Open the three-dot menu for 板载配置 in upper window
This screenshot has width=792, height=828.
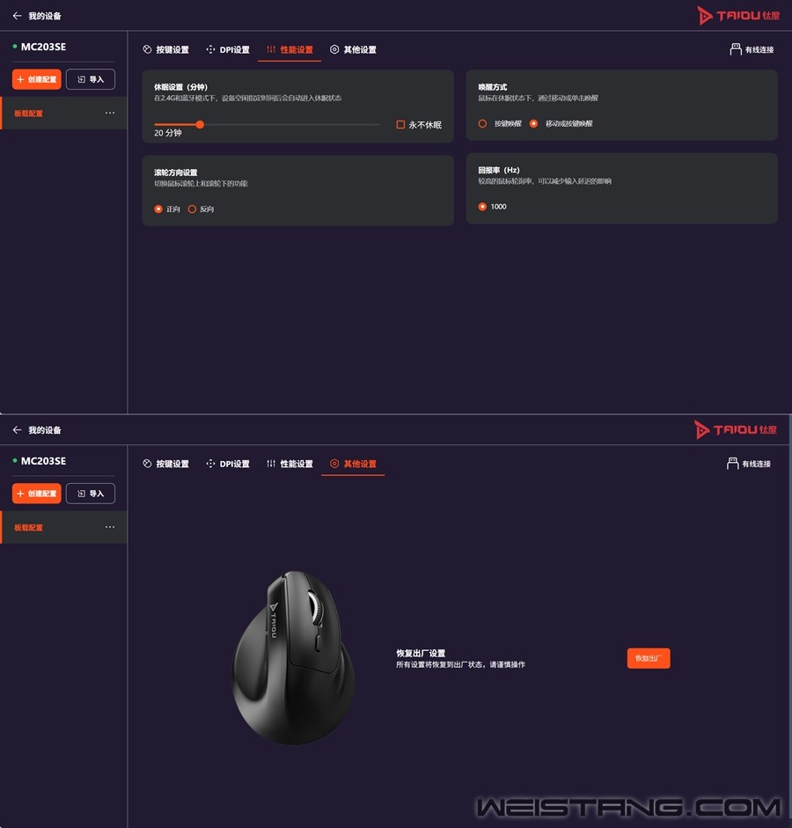pyautogui.click(x=110, y=113)
